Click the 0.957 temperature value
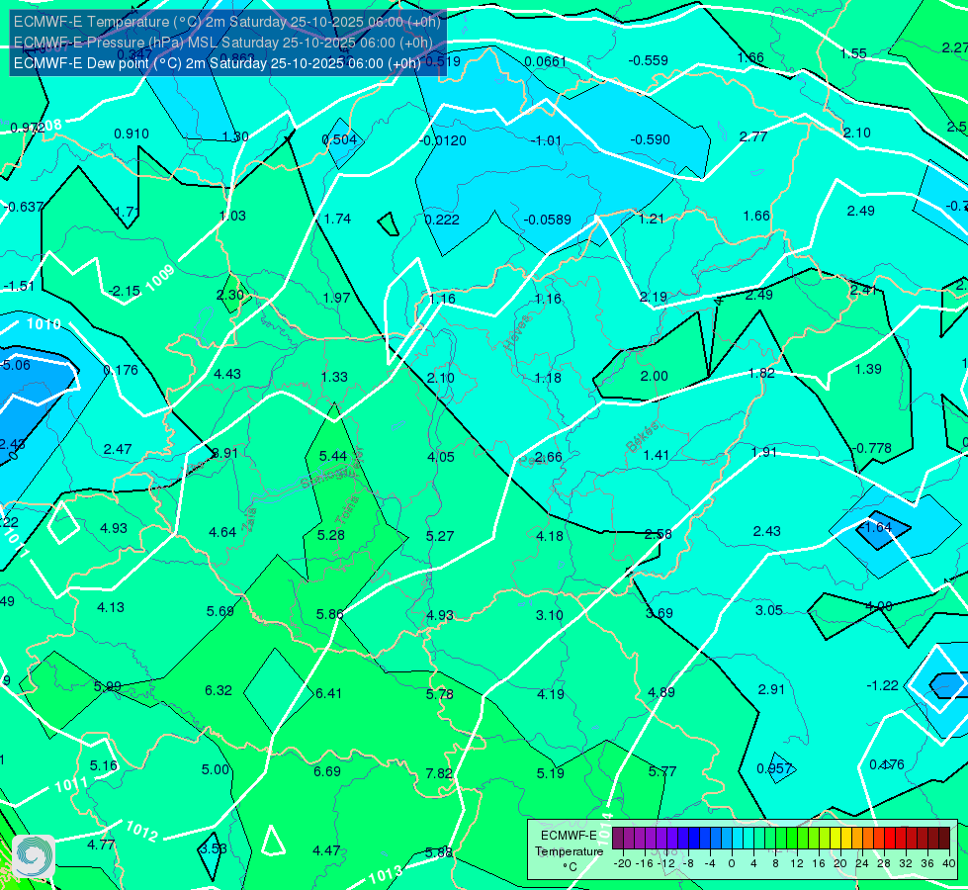 click(x=774, y=769)
